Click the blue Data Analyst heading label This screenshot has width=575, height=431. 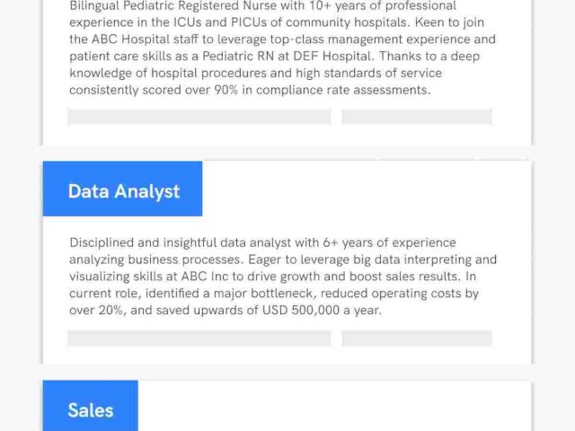coord(123,190)
